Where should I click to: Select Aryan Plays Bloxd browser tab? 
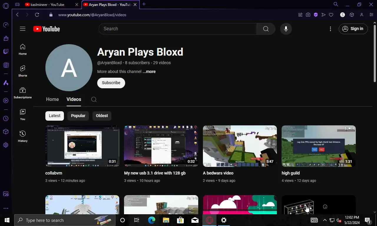point(110,4)
